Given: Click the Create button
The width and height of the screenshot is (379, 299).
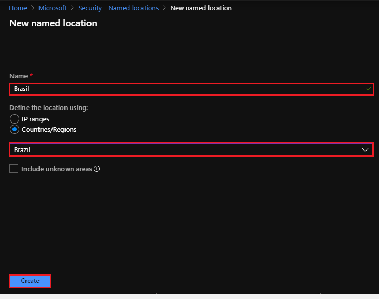Looking at the screenshot, I should coord(30,281).
